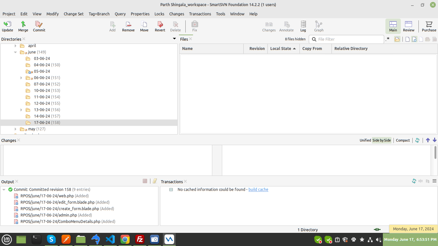Launch Google Chrome from taskbar
Screen dimensions: 438x246
(125, 239)
